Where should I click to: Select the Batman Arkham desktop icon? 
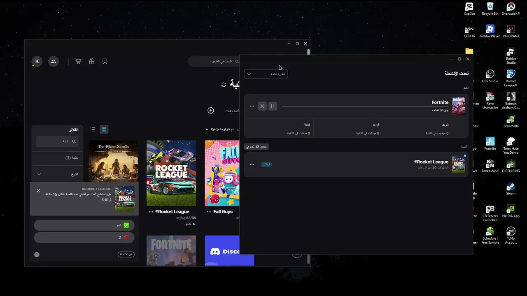[511, 101]
